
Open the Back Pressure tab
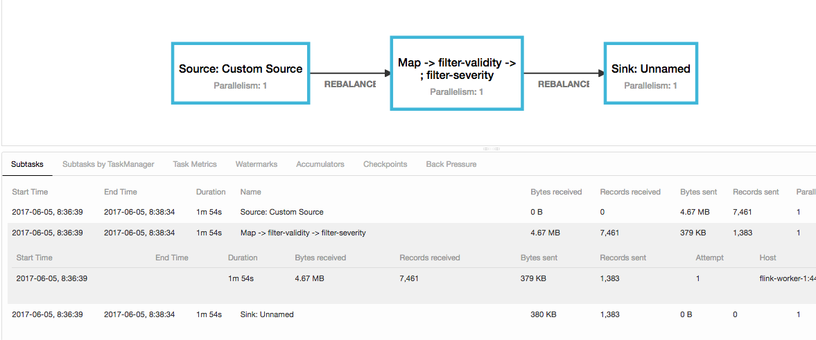pos(451,164)
